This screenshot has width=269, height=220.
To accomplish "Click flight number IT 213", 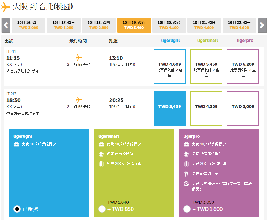I will coord(11,94).
